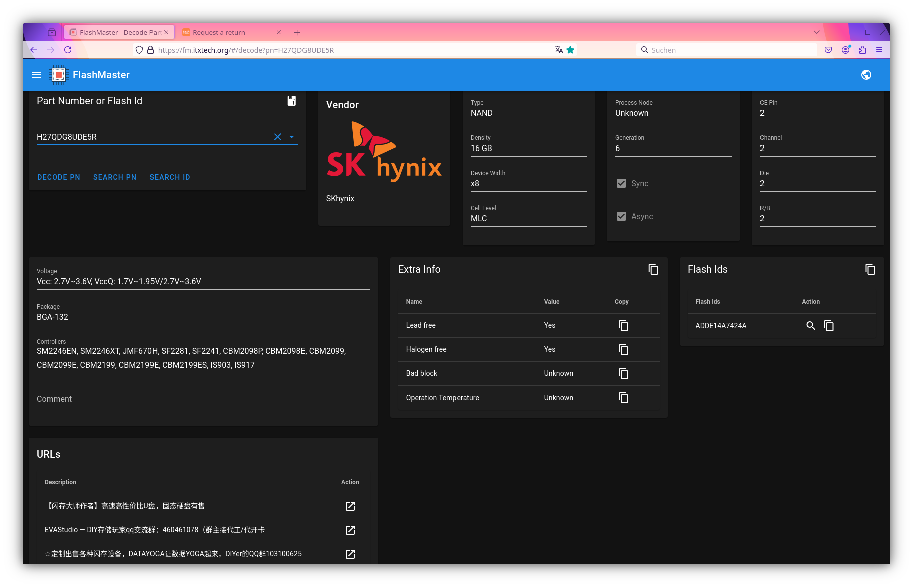Focus the browser Suchen search box
Screen dimensions: 913x587
pos(727,50)
